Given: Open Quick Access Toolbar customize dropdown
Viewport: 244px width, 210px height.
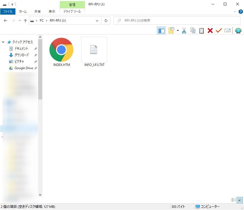Looking at the screenshot, I should [12, 4].
